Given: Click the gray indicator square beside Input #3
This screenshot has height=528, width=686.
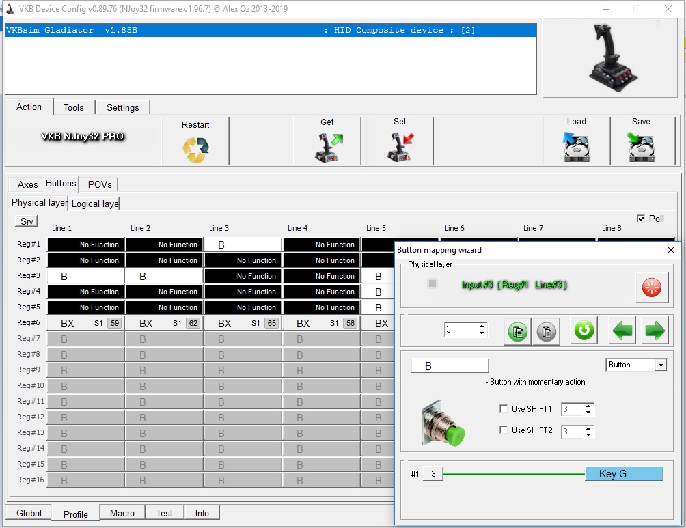Looking at the screenshot, I should pyautogui.click(x=433, y=283).
